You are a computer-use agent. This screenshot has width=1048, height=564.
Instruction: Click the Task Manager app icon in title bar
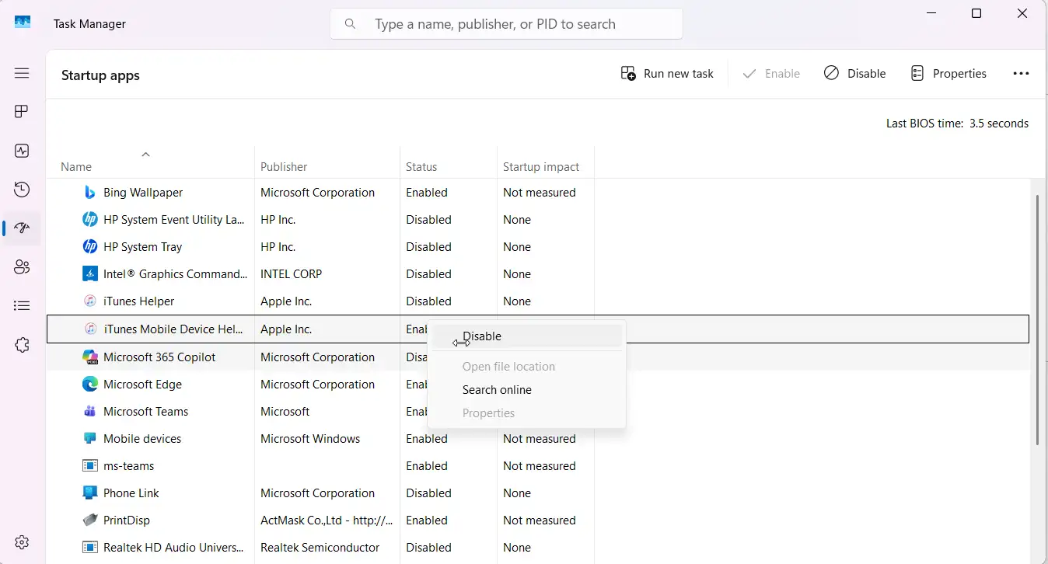pos(23,23)
